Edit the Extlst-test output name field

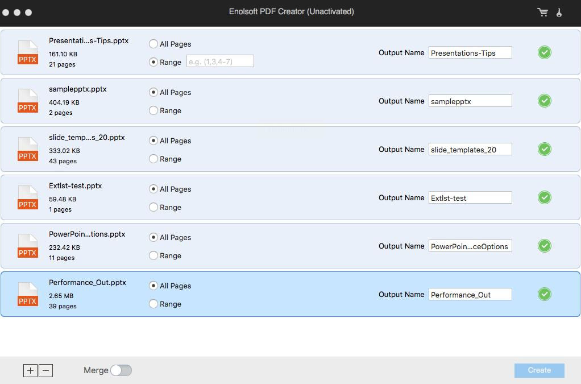[x=470, y=197]
